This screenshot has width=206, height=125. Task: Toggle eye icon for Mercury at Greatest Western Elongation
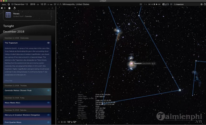tap(48, 115)
